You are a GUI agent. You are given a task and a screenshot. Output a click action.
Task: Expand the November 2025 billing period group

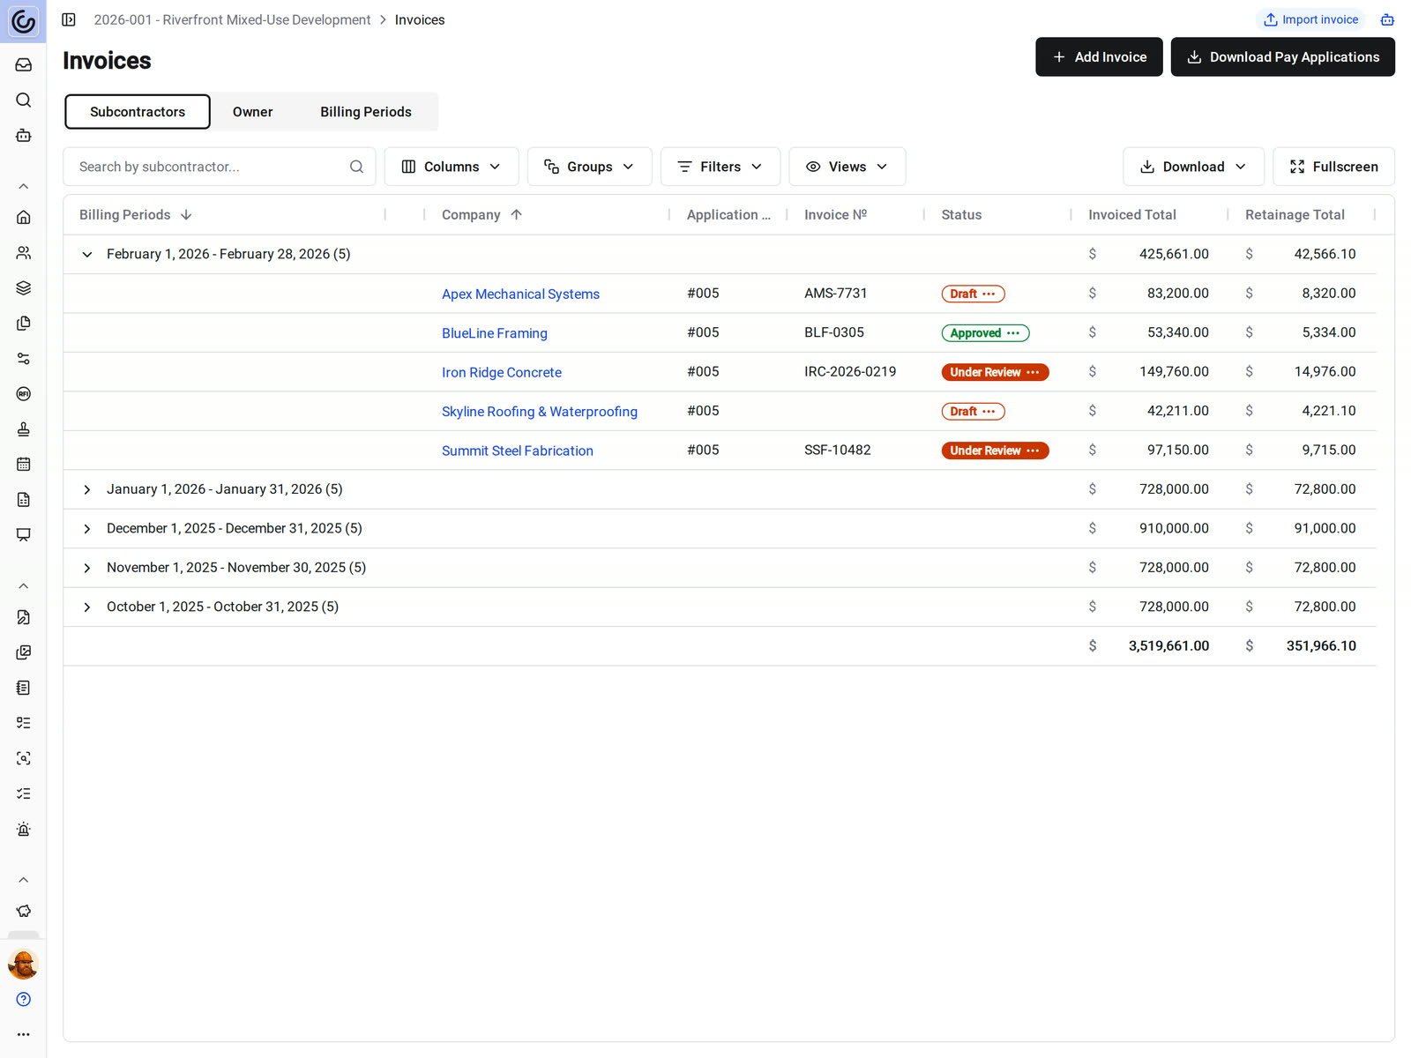87,569
